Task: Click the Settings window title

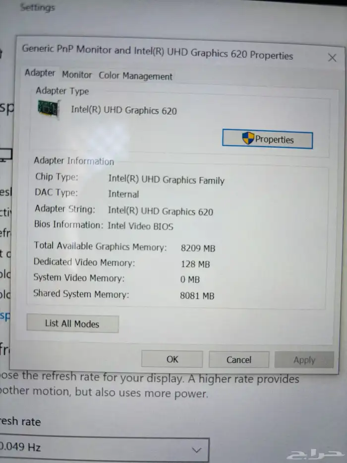Action: click(38, 7)
